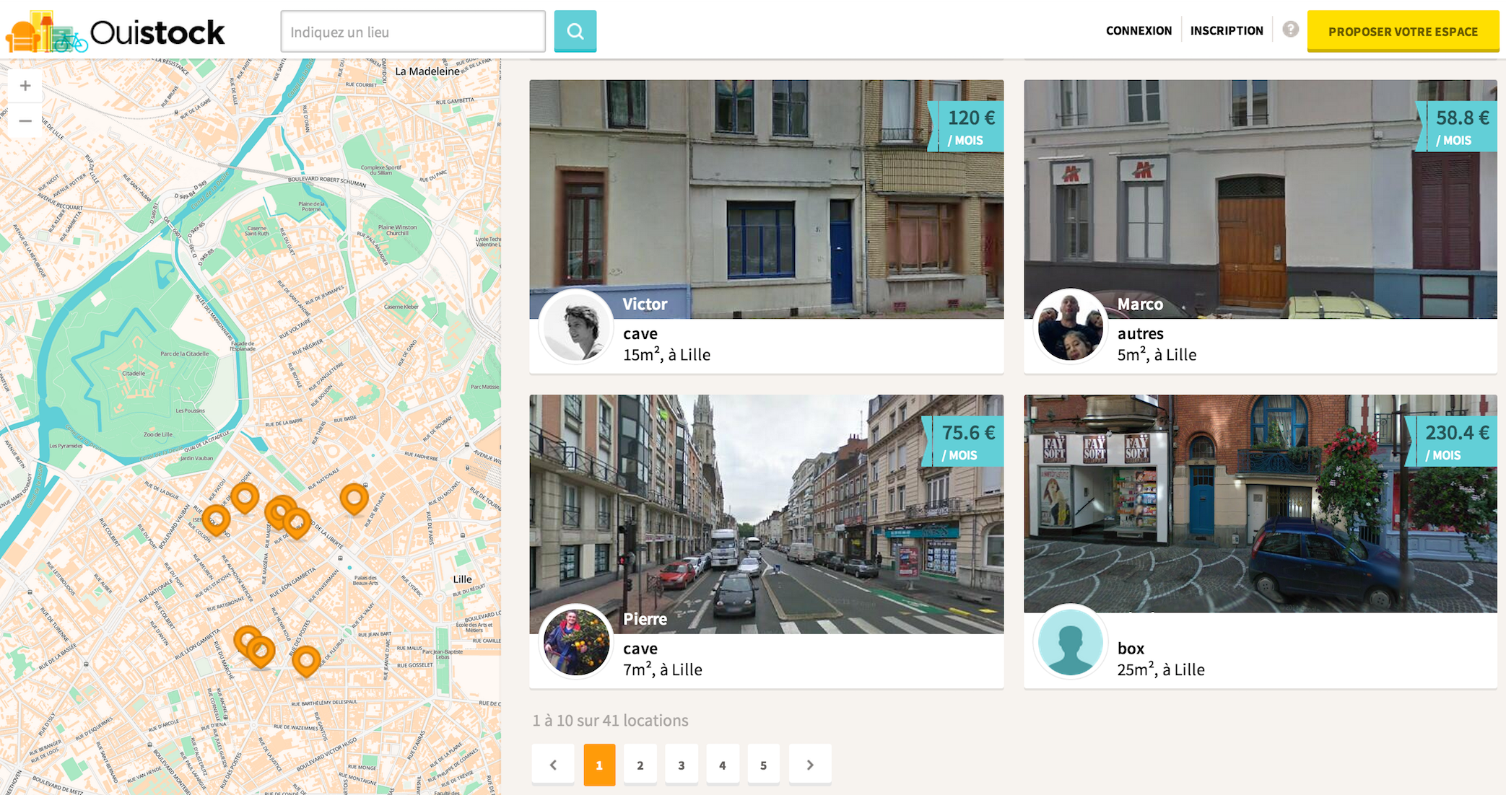Open the Connexion link
Viewport: 1506px width, 795px height.
pos(1139,30)
